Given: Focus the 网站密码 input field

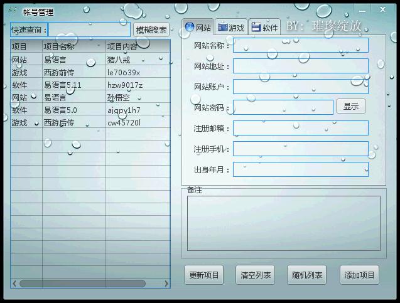Looking at the screenshot, I should 283,107.
